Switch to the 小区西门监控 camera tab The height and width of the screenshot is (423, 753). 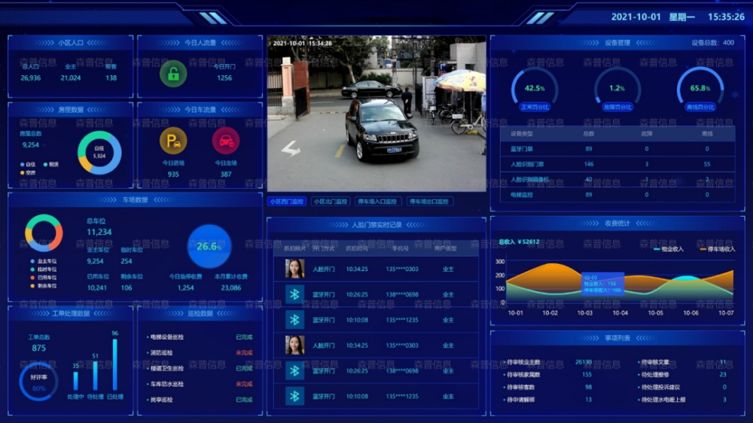pyautogui.click(x=287, y=202)
